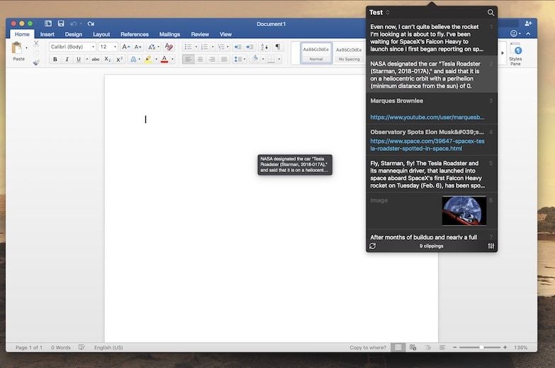Click the search icon in clippings panel
555x368 pixels.
(490, 13)
